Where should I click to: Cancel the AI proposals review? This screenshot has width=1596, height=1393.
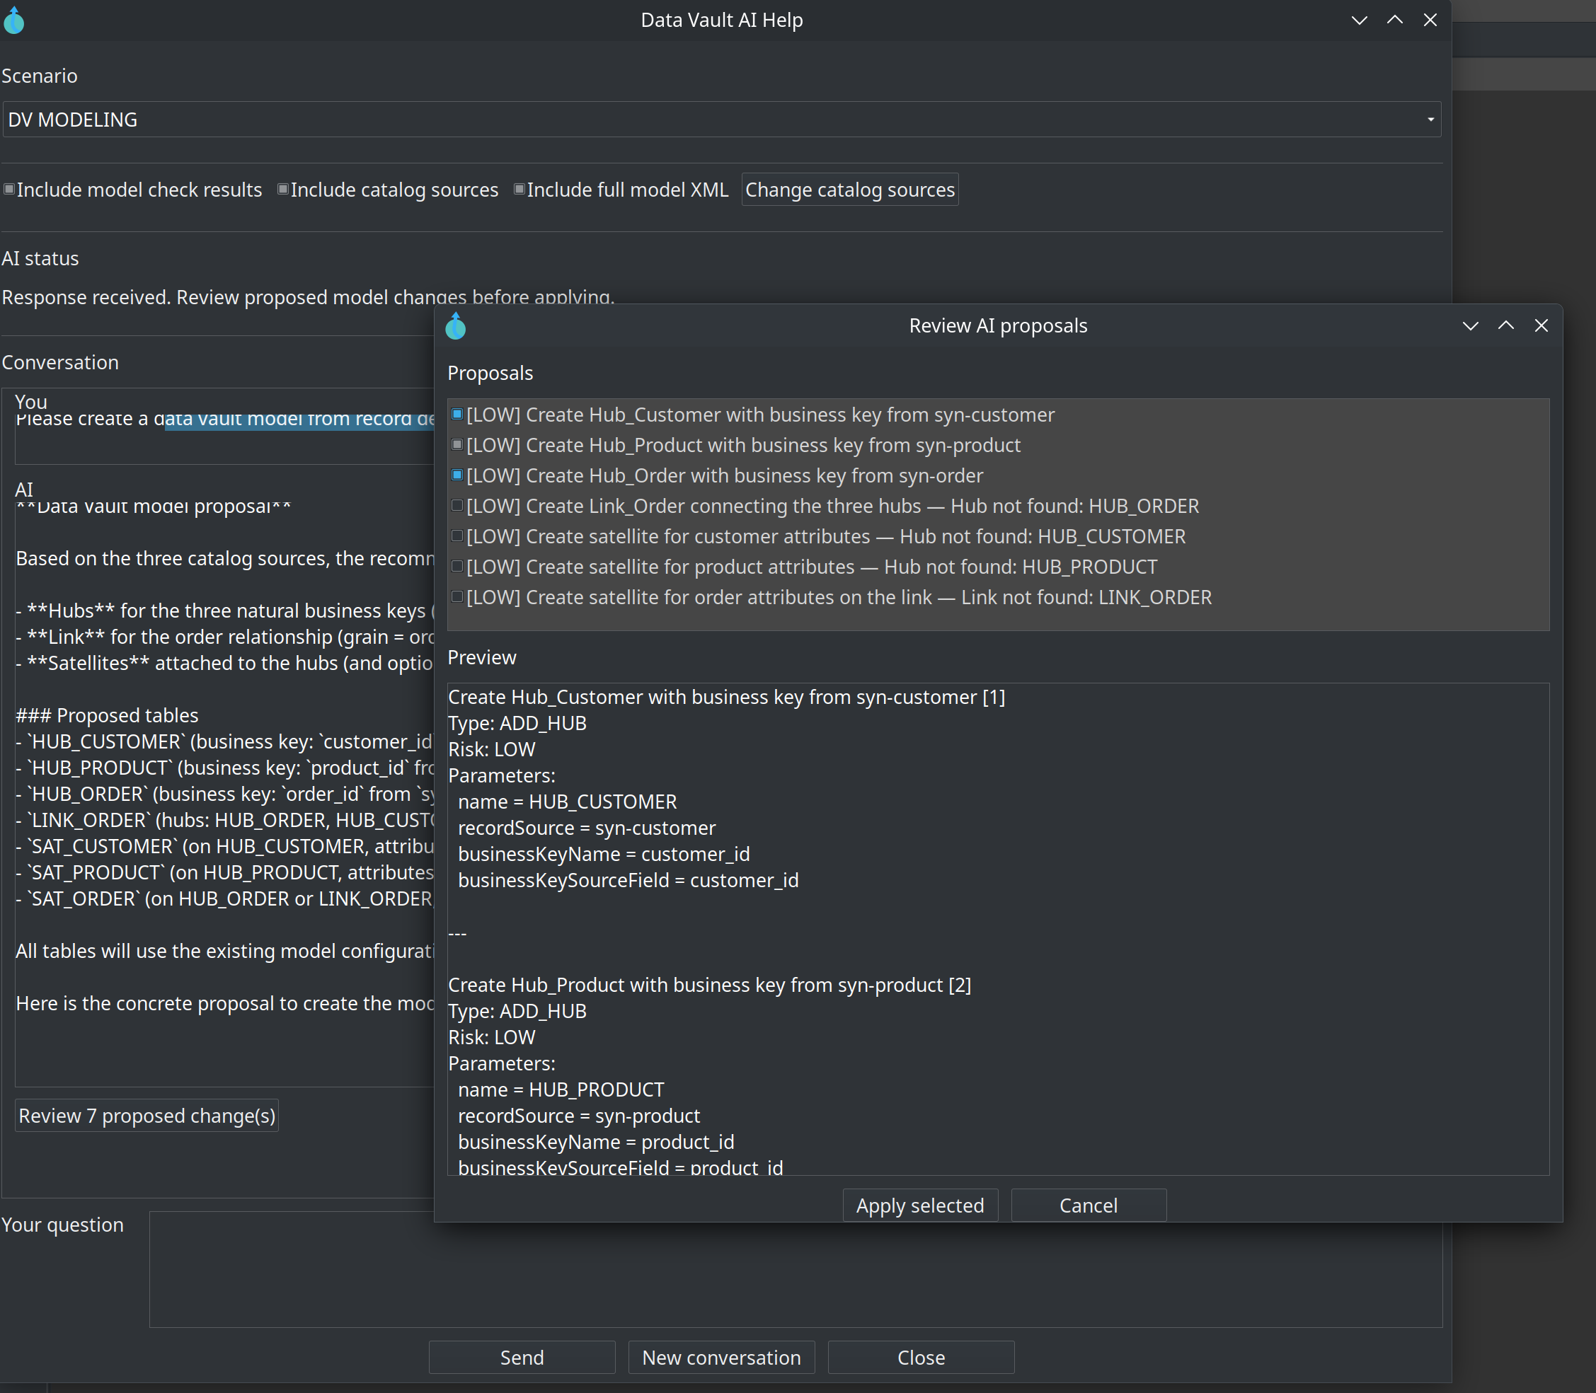pos(1088,1206)
